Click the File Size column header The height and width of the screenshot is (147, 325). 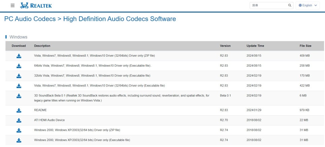305,46
